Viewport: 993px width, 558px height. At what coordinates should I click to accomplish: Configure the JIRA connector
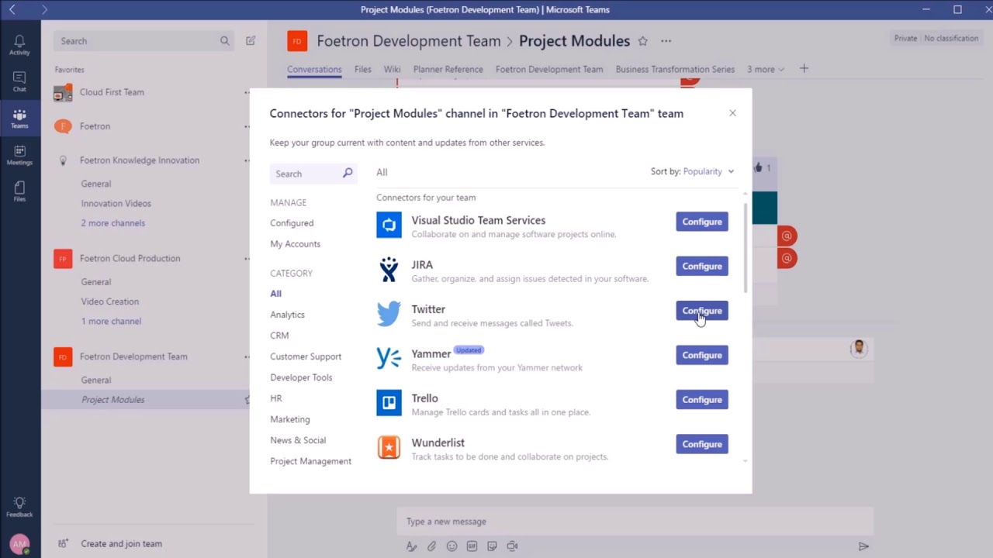click(702, 266)
